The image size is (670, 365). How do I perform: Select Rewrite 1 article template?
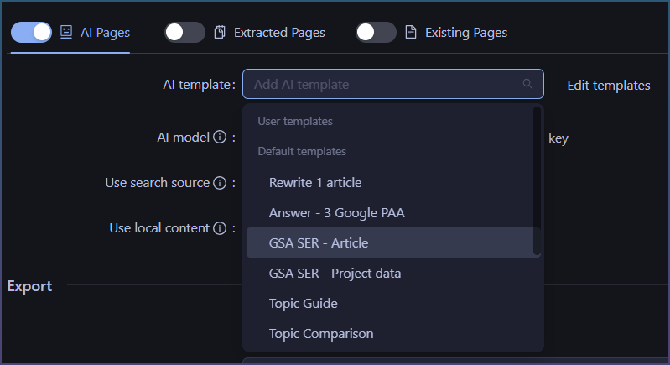coord(314,182)
